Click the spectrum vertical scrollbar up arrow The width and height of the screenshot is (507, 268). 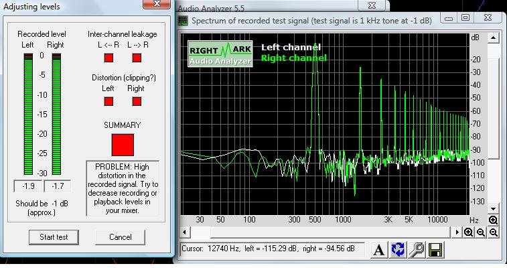click(x=493, y=38)
